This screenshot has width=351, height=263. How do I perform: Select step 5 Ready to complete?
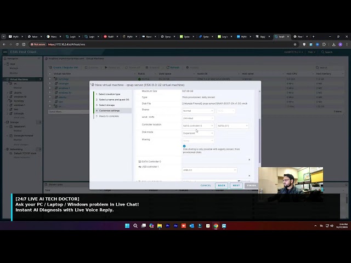[107, 116]
